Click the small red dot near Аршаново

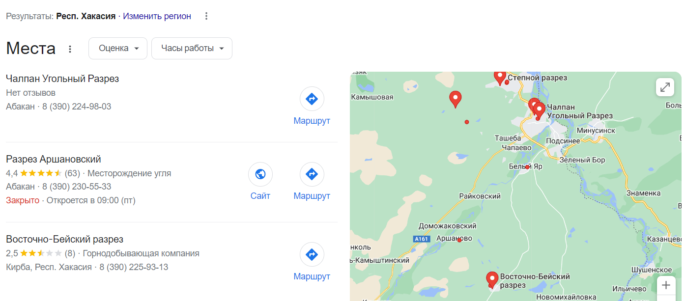[459, 240]
